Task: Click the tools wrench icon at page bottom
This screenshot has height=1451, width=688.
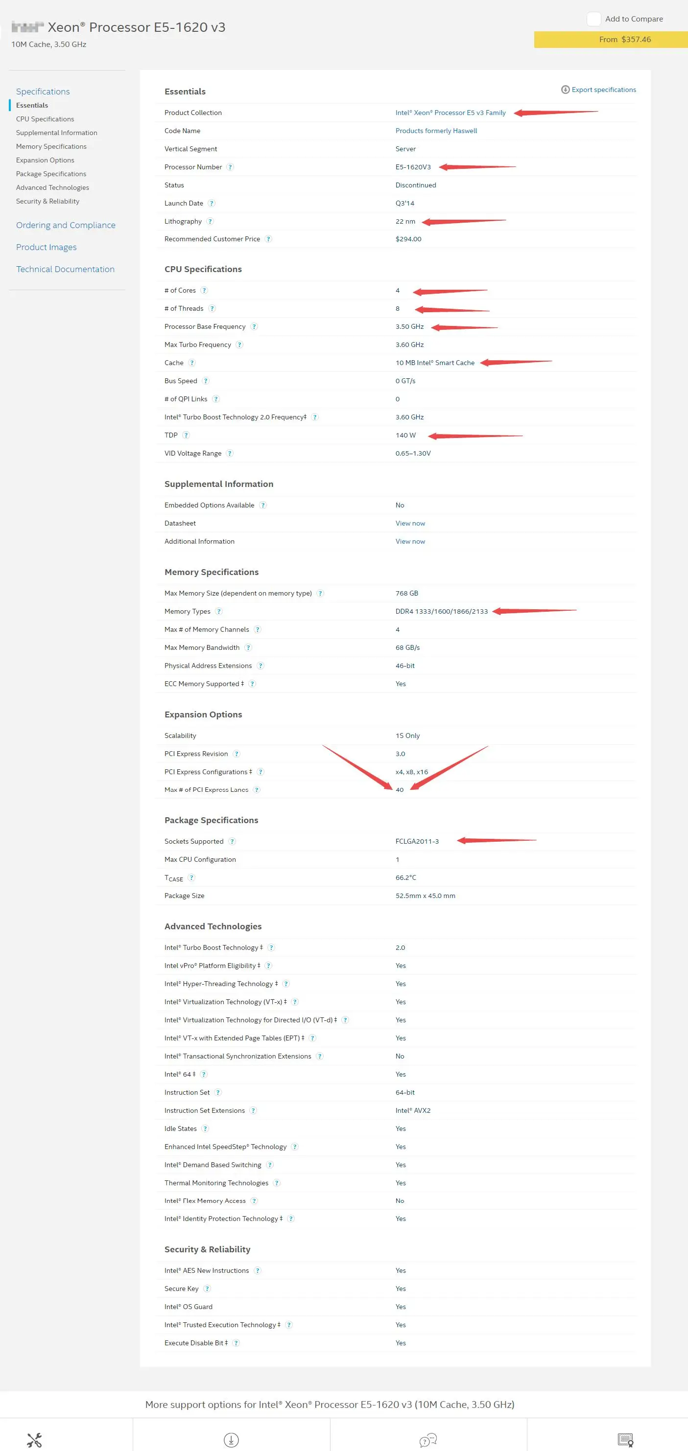Action: tap(34, 1440)
